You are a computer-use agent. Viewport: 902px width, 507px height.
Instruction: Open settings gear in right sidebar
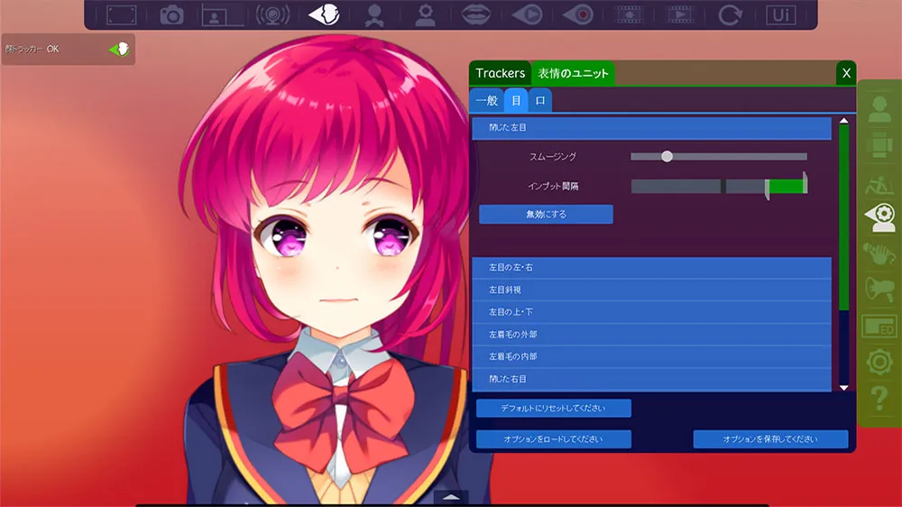(x=879, y=362)
